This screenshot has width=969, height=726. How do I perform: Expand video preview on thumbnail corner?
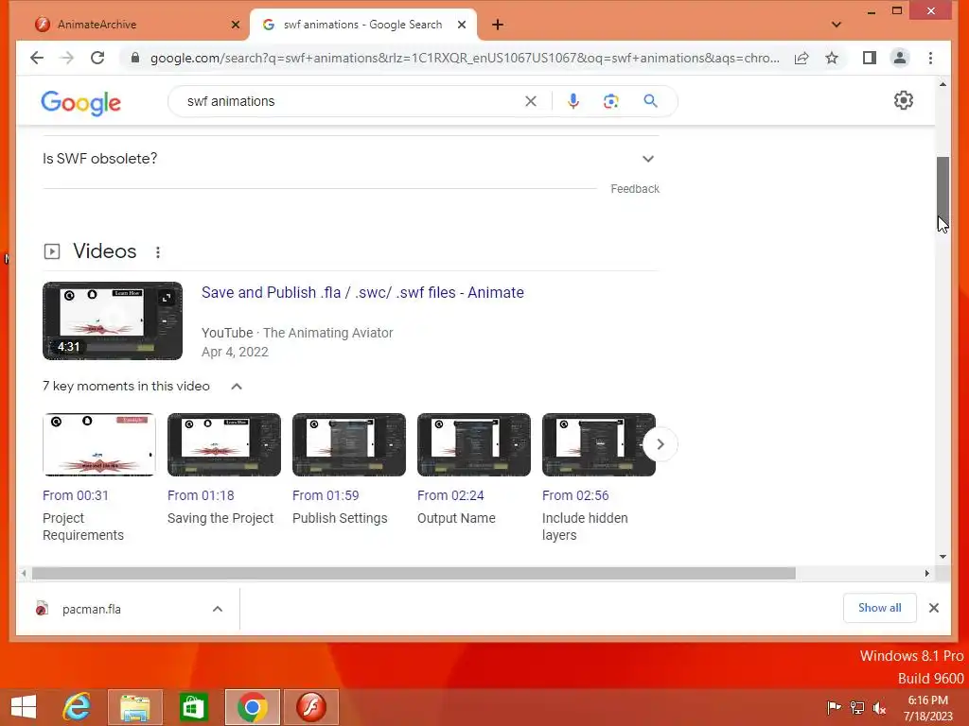167,298
